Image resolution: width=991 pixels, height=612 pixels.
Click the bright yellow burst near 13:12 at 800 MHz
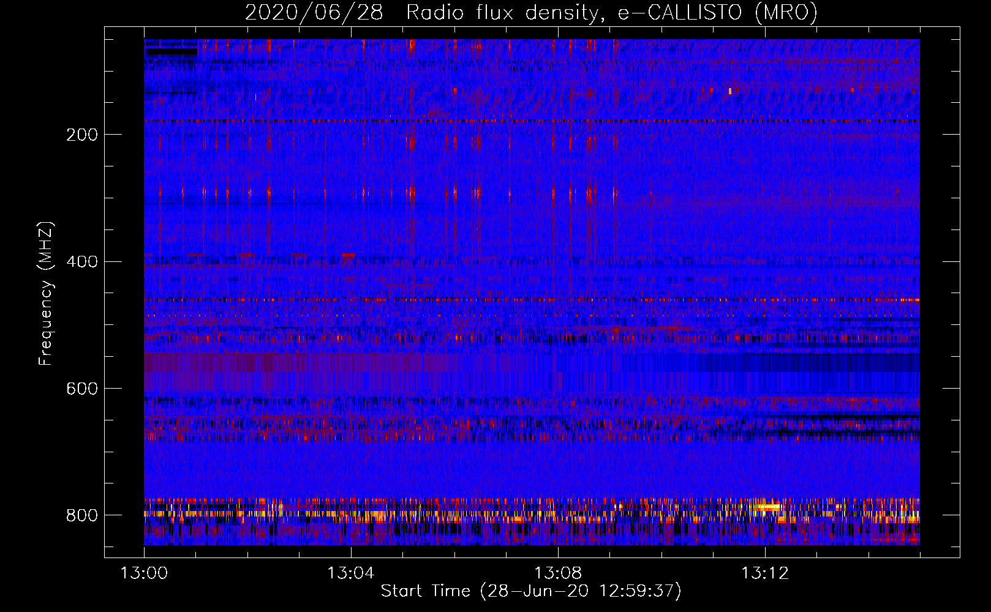coord(769,507)
